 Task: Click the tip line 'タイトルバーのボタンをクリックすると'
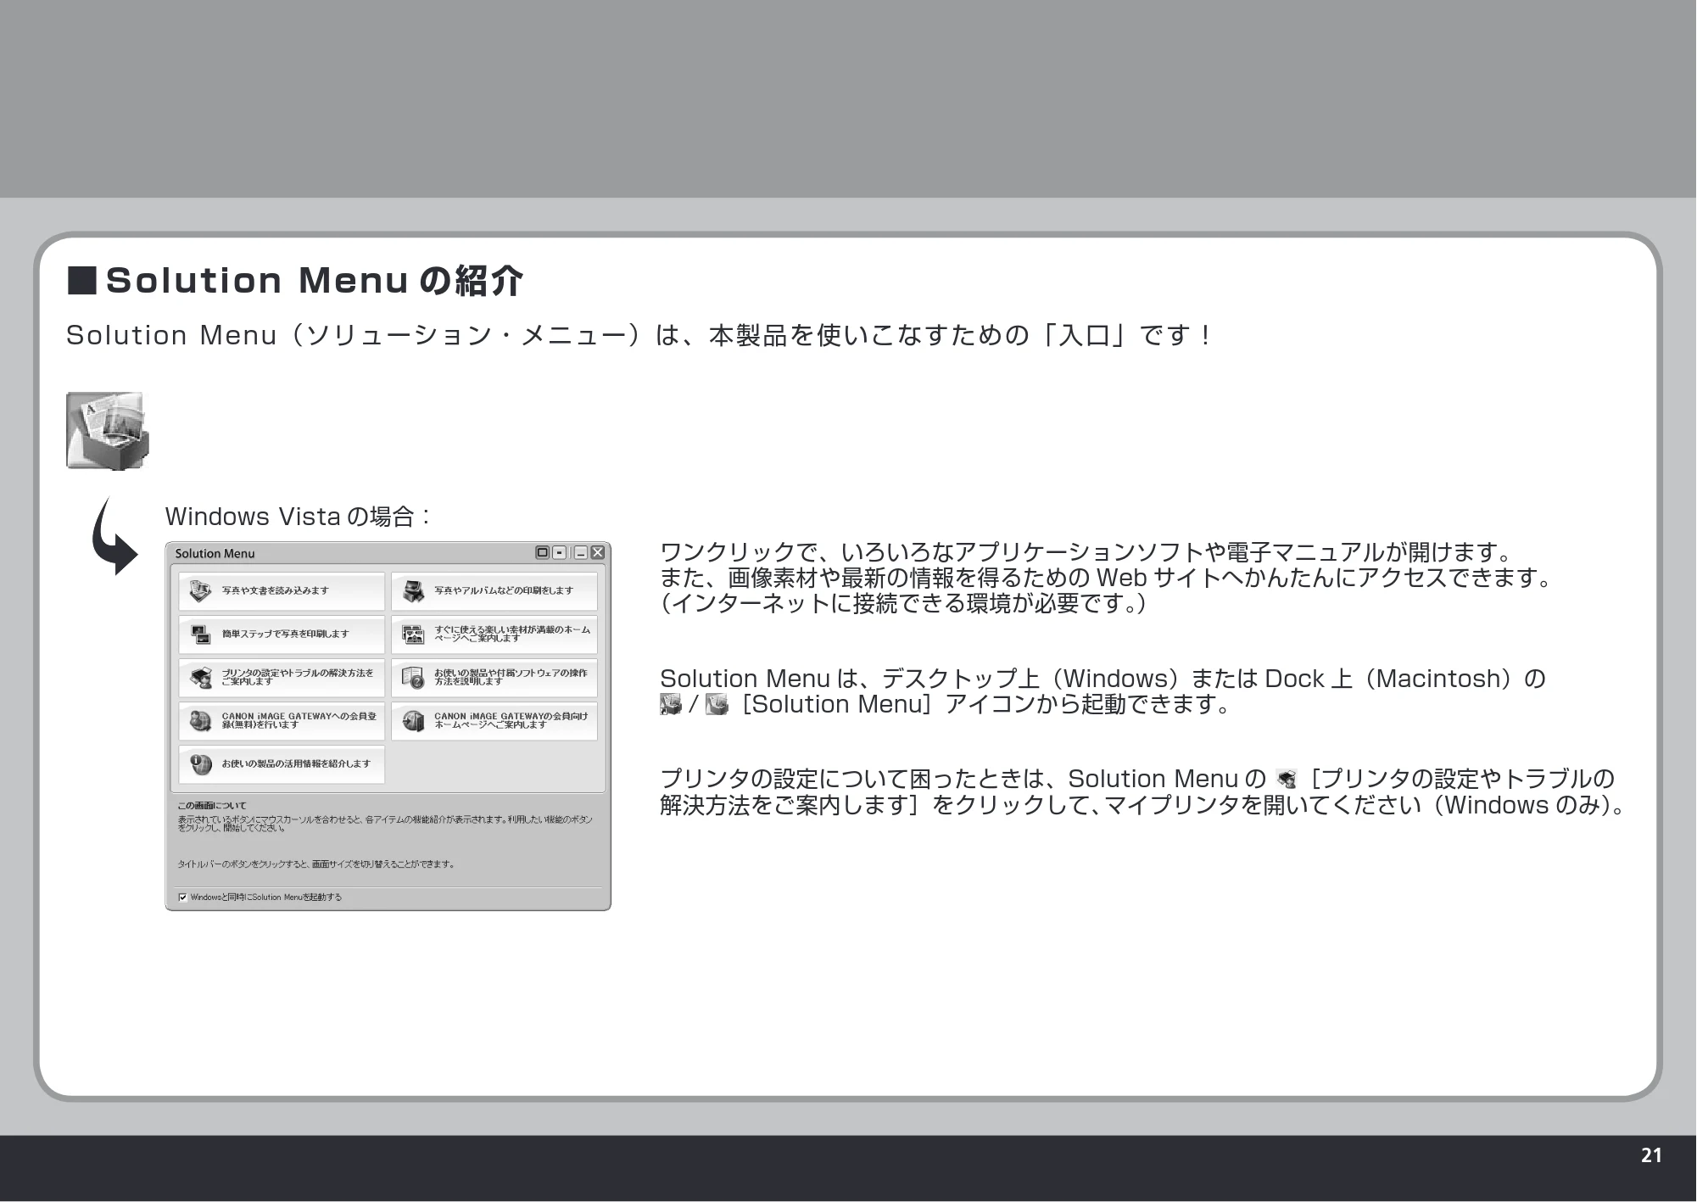coord(316,864)
